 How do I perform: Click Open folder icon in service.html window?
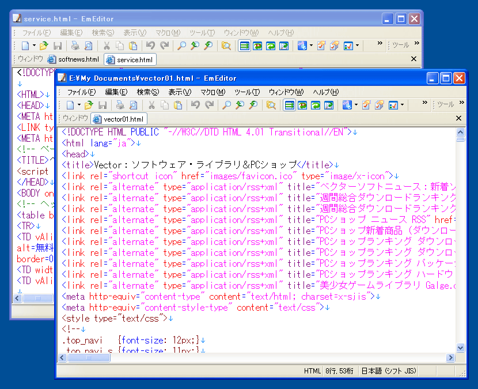[x=44, y=46]
